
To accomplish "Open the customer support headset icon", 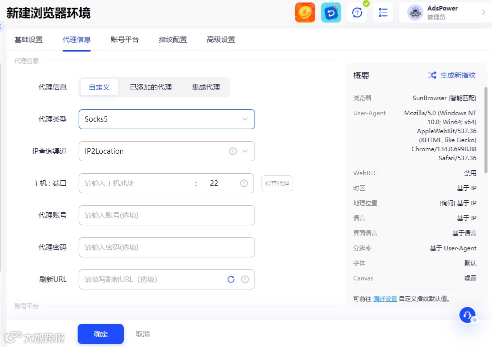I will [x=467, y=315].
